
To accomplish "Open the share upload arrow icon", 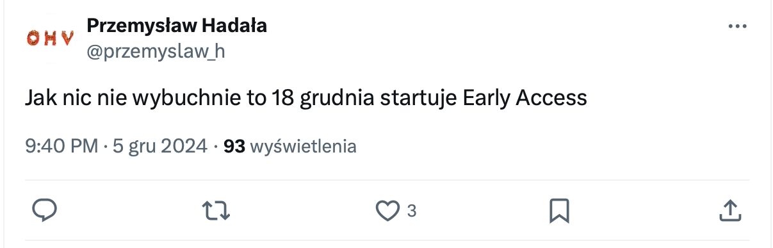I will tap(731, 210).
